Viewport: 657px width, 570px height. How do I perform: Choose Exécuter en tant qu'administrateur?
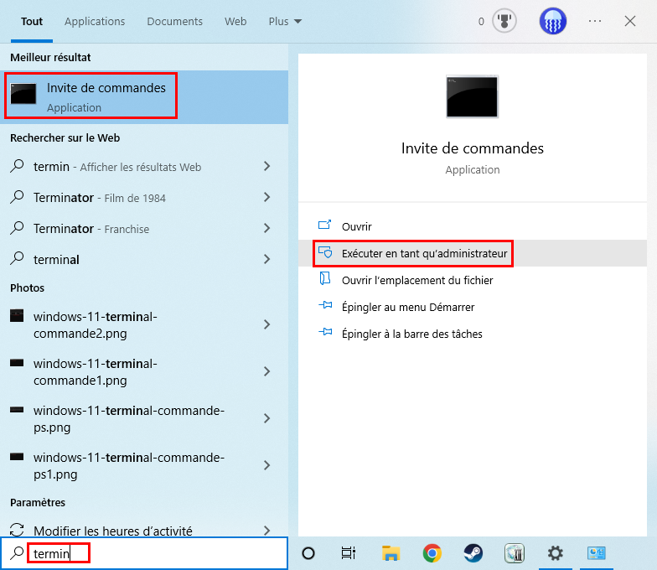tap(473, 253)
